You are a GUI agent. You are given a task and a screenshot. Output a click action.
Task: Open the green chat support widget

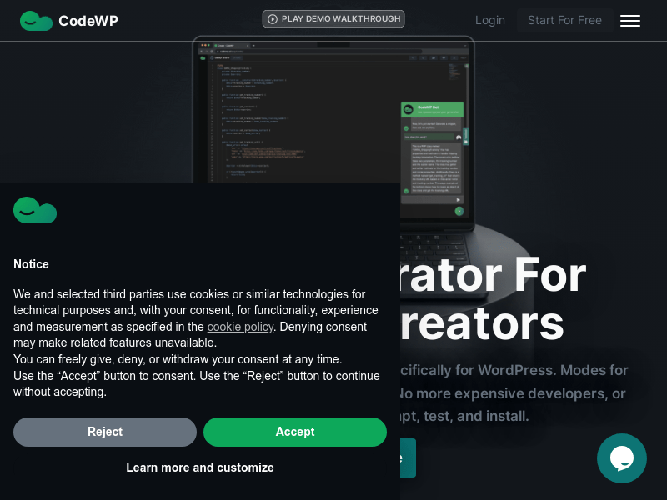click(x=622, y=458)
